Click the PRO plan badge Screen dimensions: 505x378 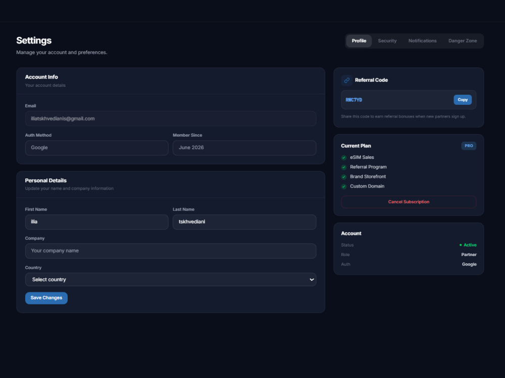469,146
